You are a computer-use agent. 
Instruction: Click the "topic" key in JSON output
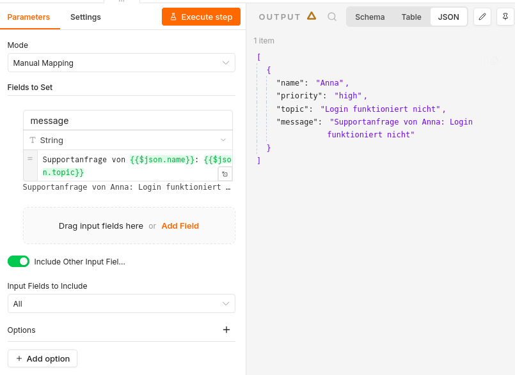[292, 109]
